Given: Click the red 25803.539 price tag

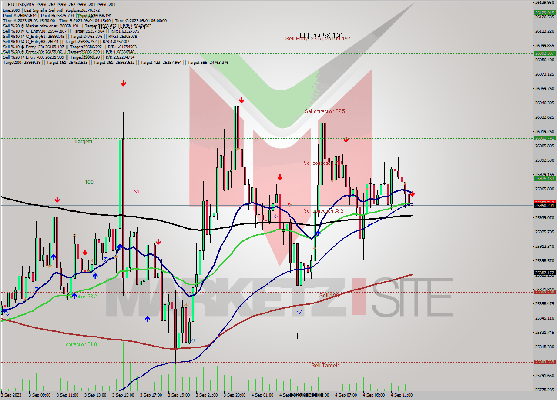Looking at the screenshot, I should click(x=544, y=362).
